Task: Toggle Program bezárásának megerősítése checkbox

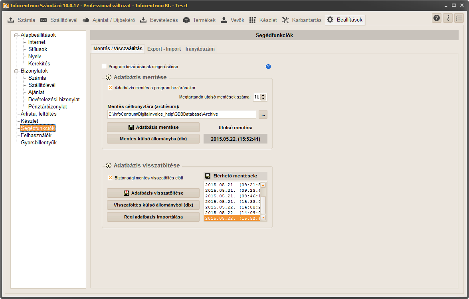Action: (105, 67)
